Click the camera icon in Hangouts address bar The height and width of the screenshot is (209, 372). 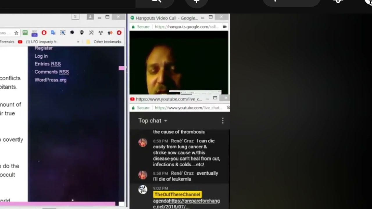click(x=225, y=27)
